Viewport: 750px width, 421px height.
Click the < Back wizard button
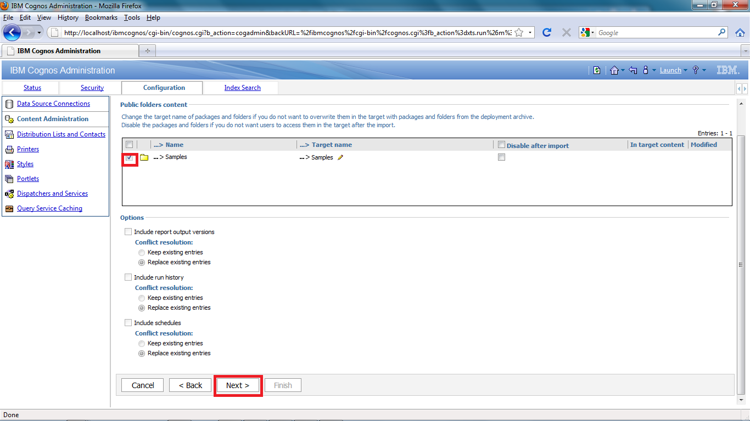191,385
